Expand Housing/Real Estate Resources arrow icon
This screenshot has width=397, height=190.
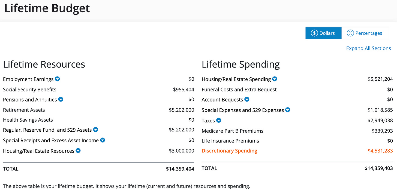[x=78, y=151]
